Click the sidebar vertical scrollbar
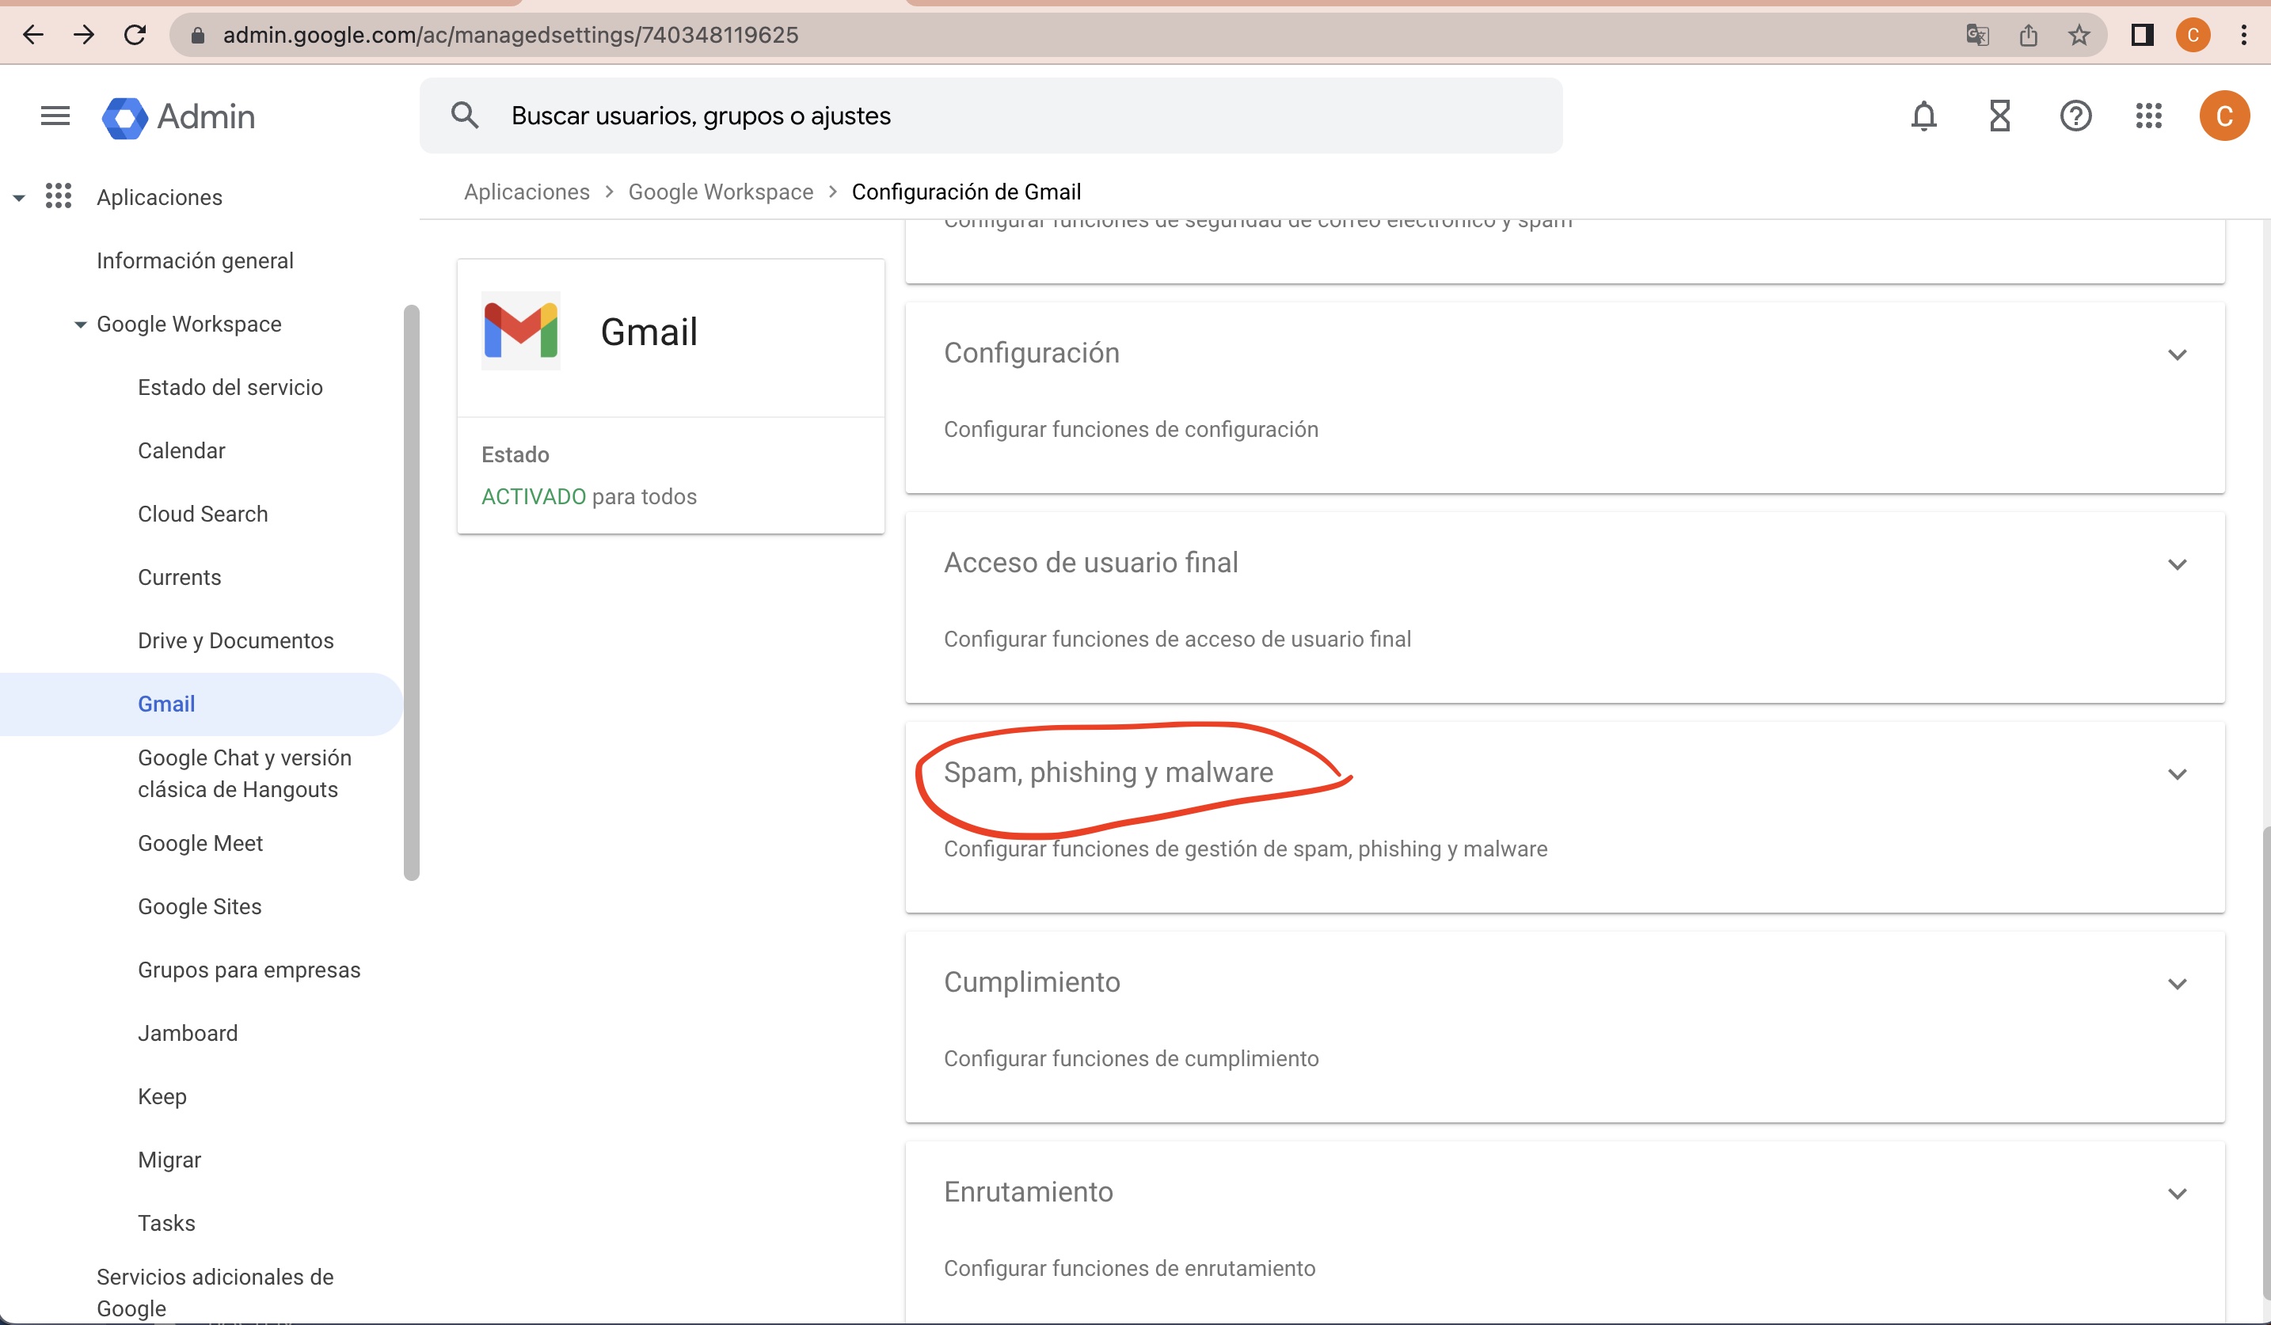The height and width of the screenshot is (1325, 2271). click(412, 592)
